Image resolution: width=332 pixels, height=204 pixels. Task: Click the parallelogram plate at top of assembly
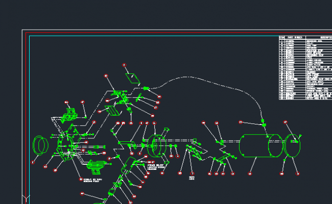(x=133, y=78)
